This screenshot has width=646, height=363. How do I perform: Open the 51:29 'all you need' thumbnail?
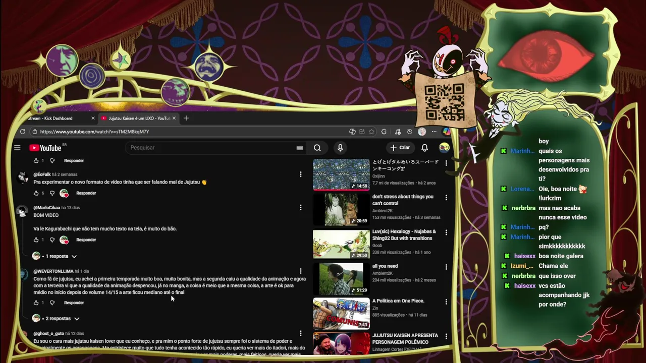[x=341, y=279]
